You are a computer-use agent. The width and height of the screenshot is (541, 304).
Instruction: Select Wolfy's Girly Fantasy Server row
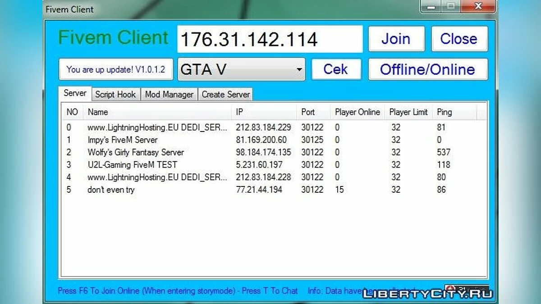pos(274,152)
